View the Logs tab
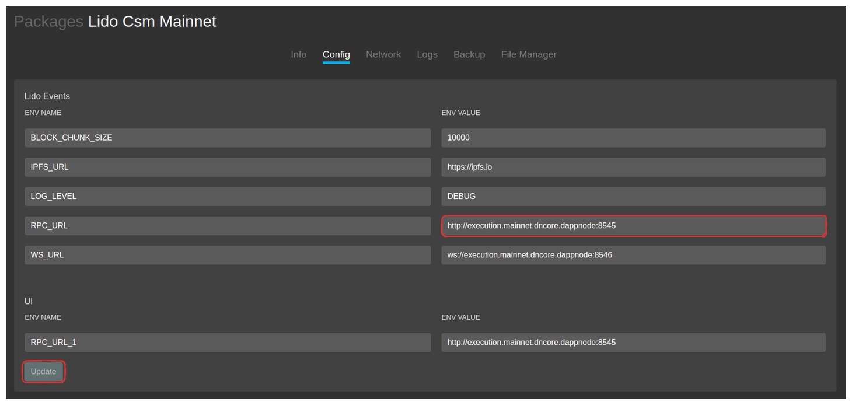This screenshot has width=852, height=405. tap(427, 54)
